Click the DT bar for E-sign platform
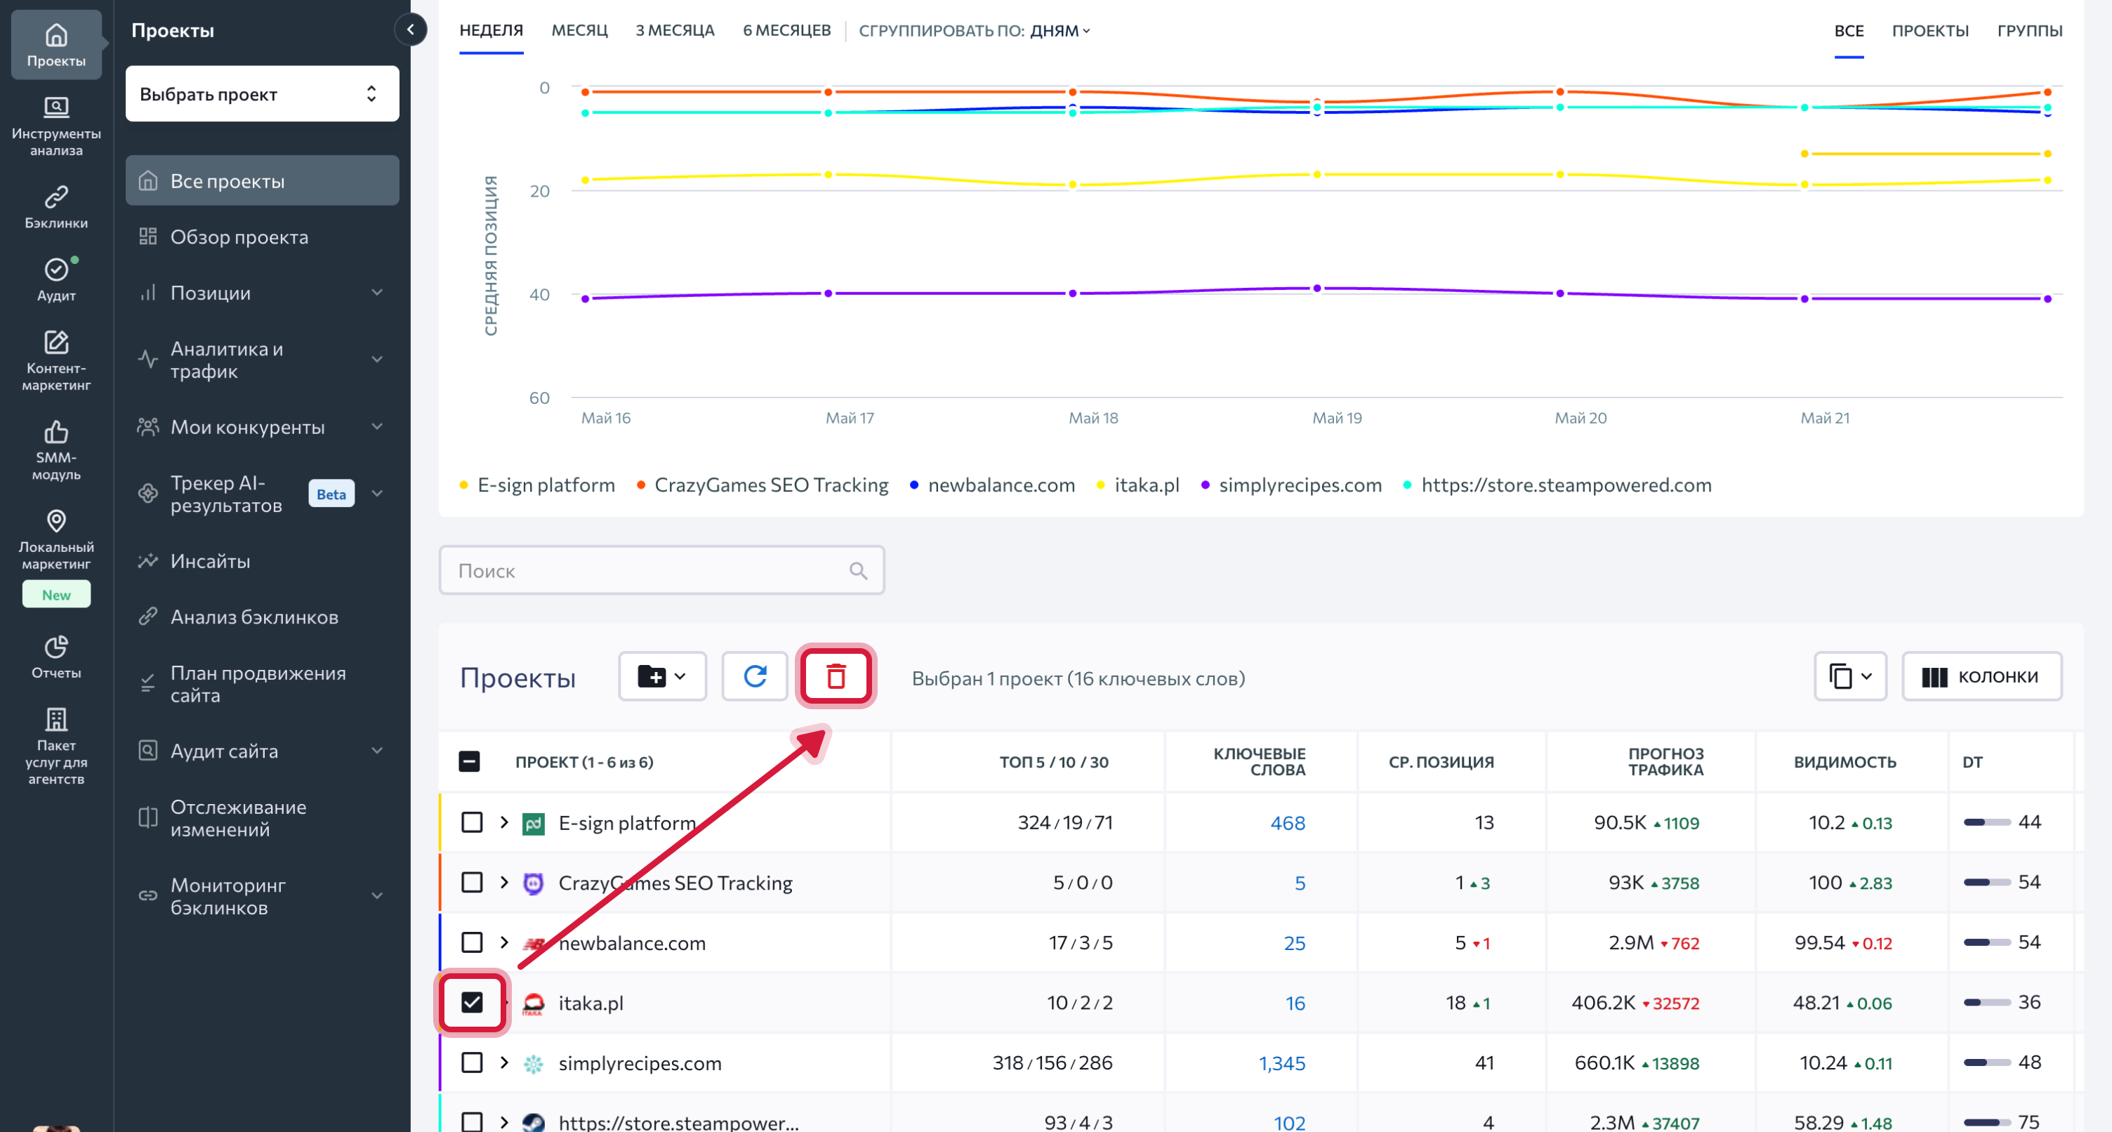2112x1132 pixels. 1986,822
